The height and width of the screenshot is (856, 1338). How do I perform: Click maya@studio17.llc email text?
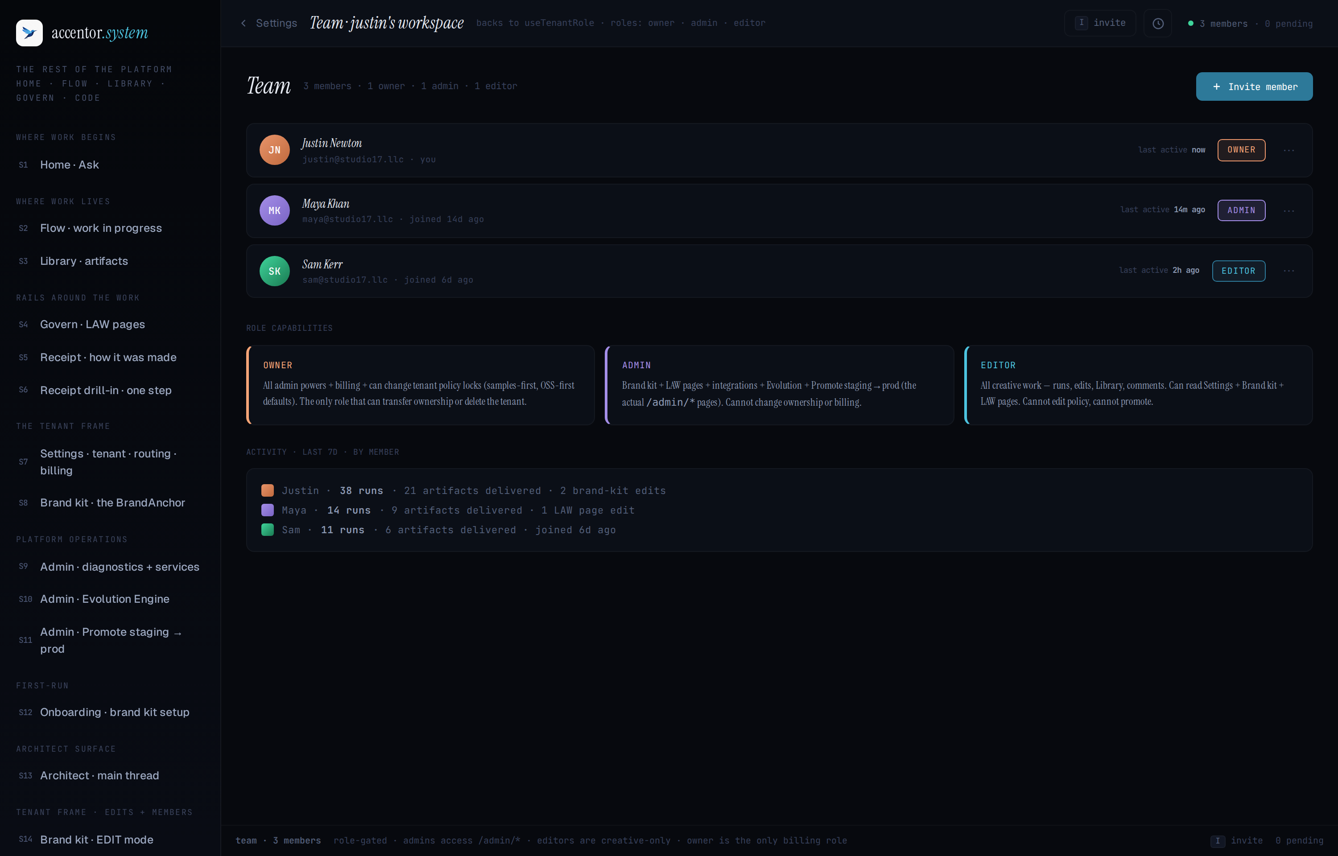coord(347,219)
